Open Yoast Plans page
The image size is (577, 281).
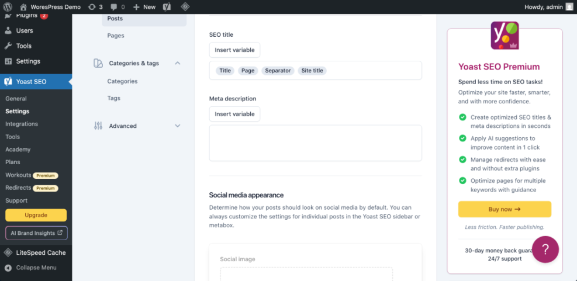12,162
